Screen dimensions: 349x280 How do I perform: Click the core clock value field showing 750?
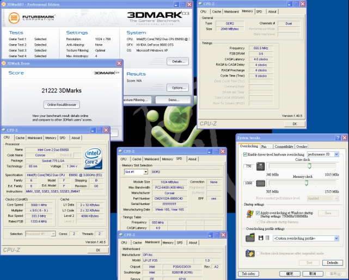[249, 166]
